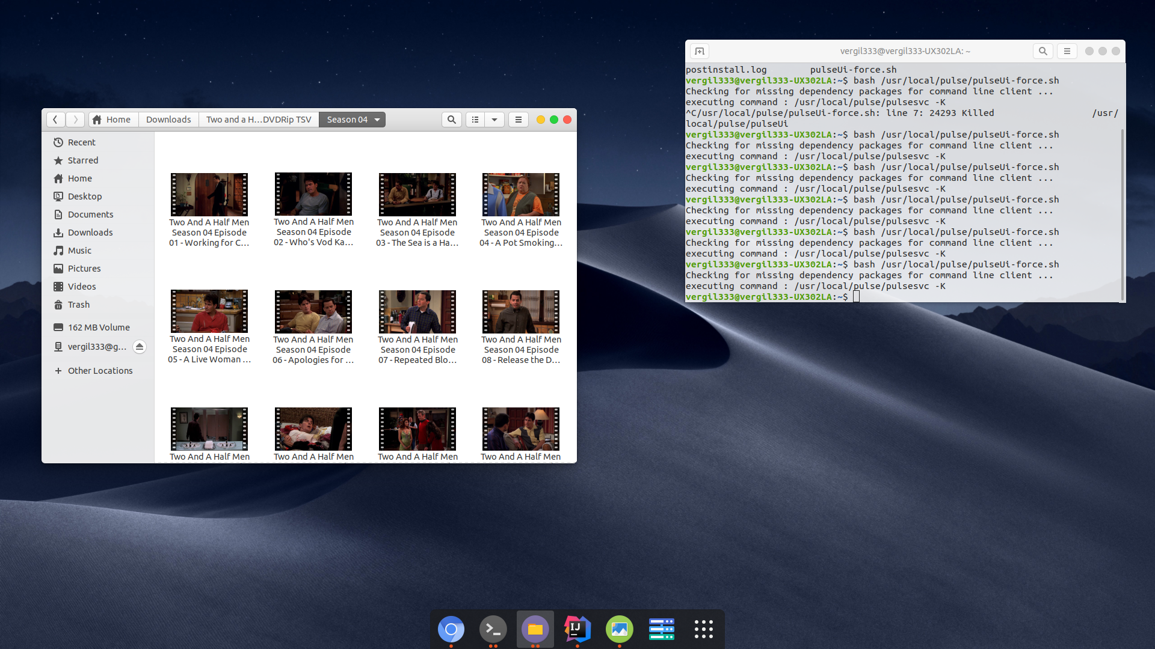Open Recent in sidebar
Viewport: 1155px width, 649px height.
click(98, 142)
